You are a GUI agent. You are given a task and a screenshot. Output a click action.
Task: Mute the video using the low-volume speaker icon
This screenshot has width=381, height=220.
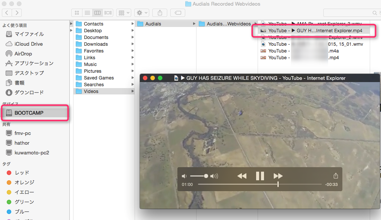[184, 176]
